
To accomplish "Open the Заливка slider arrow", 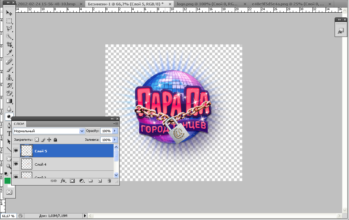I will 115,140.
